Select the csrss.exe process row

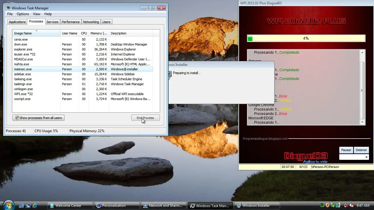coord(82,39)
